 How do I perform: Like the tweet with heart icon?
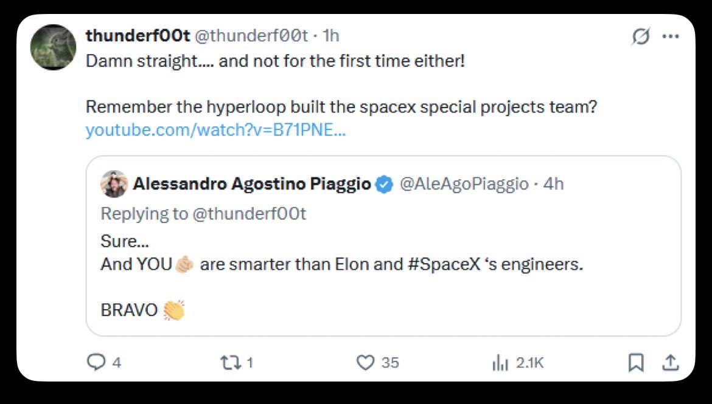click(x=365, y=363)
